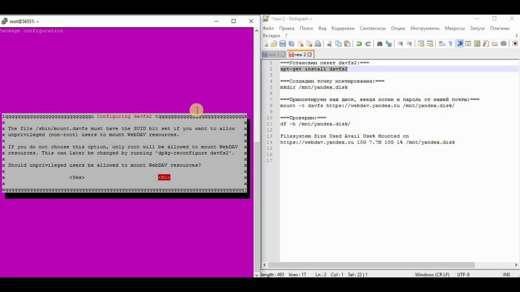Cut selection with the scissors icon
The height and width of the screenshot is (292, 520).
click(329, 44)
